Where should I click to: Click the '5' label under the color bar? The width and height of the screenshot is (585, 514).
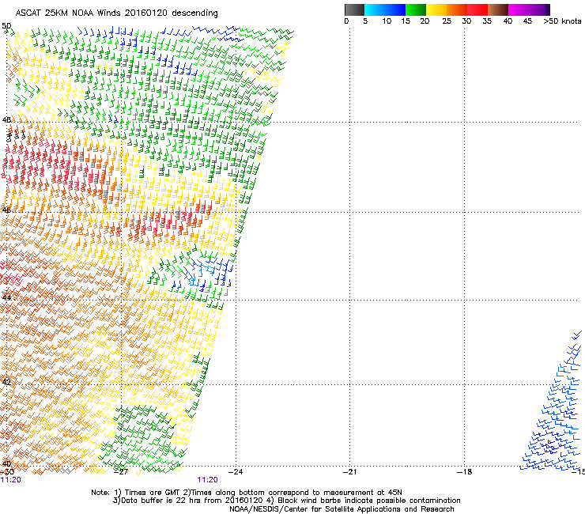(x=365, y=21)
